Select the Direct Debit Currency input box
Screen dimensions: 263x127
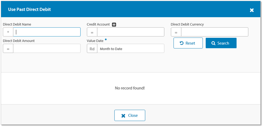click(x=215, y=32)
